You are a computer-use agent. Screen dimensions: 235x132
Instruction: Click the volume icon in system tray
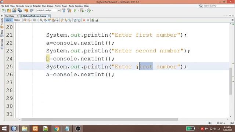pyautogui.click(x=214, y=129)
